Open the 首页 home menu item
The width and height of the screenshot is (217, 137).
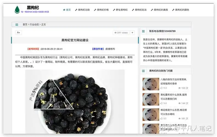[x=67, y=10]
